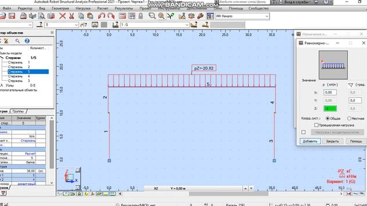Open the Вид menu
This screenshot has height=206, width=367.
[x=42, y=8]
